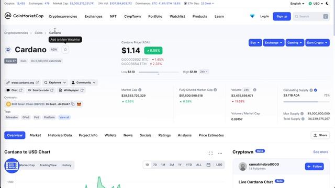Screen dimensions: 335x188
Task: Open the Cryptocurrencies nav menu
Action: coord(63,16)
